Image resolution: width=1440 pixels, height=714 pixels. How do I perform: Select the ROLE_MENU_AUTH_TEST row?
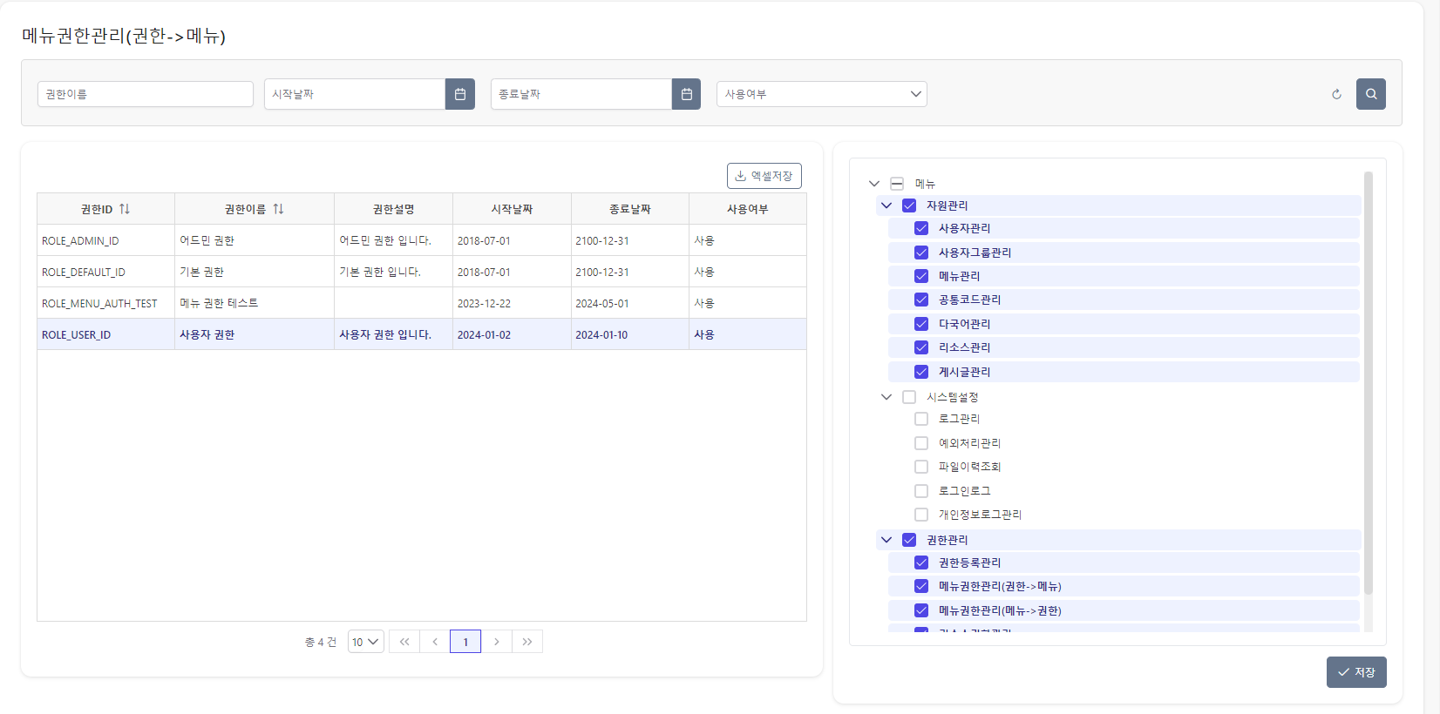click(422, 303)
